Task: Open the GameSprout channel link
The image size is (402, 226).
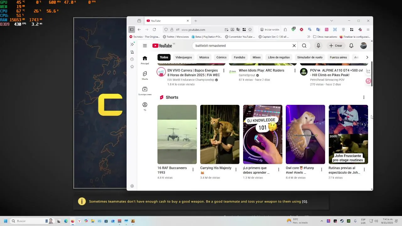Action: point(247,75)
